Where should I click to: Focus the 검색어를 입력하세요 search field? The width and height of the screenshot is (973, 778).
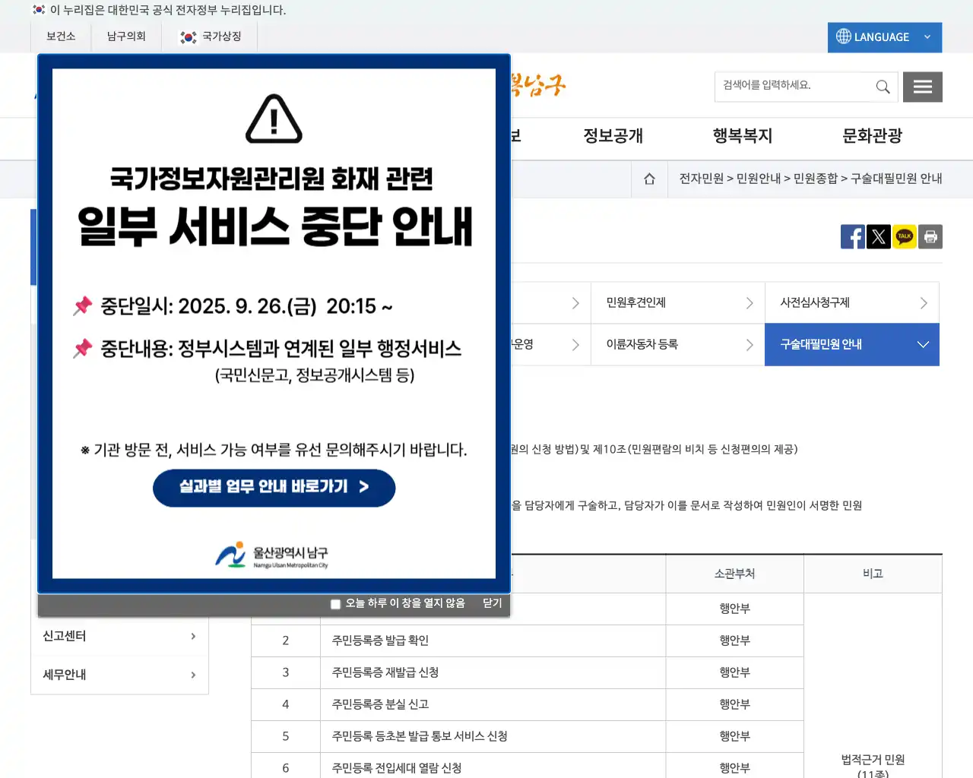click(x=794, y=87)
